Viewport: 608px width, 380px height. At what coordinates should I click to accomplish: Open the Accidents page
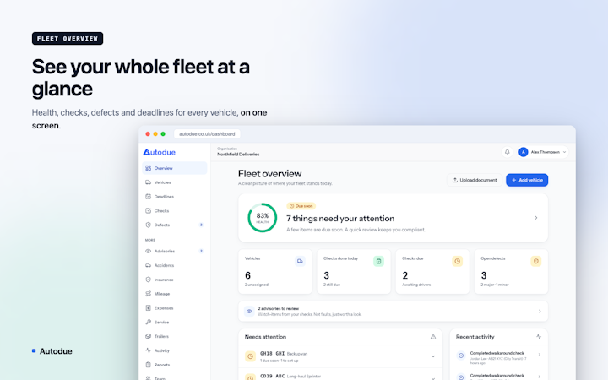tap(175, 266)
